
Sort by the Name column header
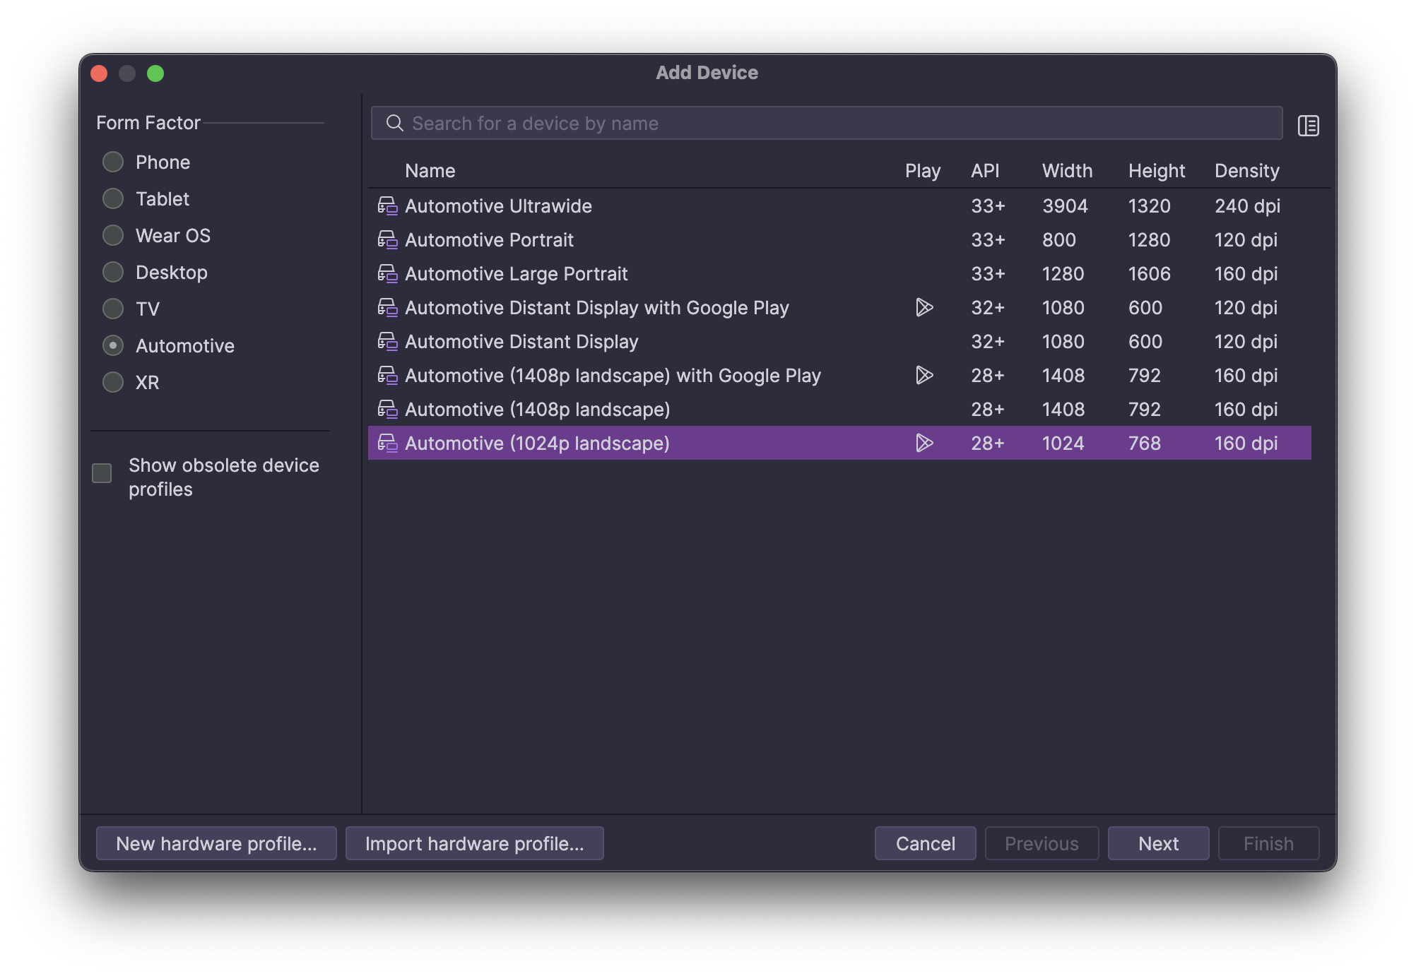pyautogui.click(x=430, y=171)
